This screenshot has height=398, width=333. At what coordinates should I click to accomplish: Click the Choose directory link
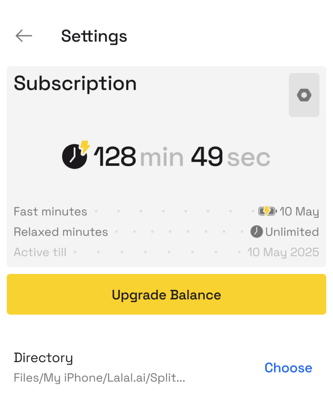pos(288,368)
